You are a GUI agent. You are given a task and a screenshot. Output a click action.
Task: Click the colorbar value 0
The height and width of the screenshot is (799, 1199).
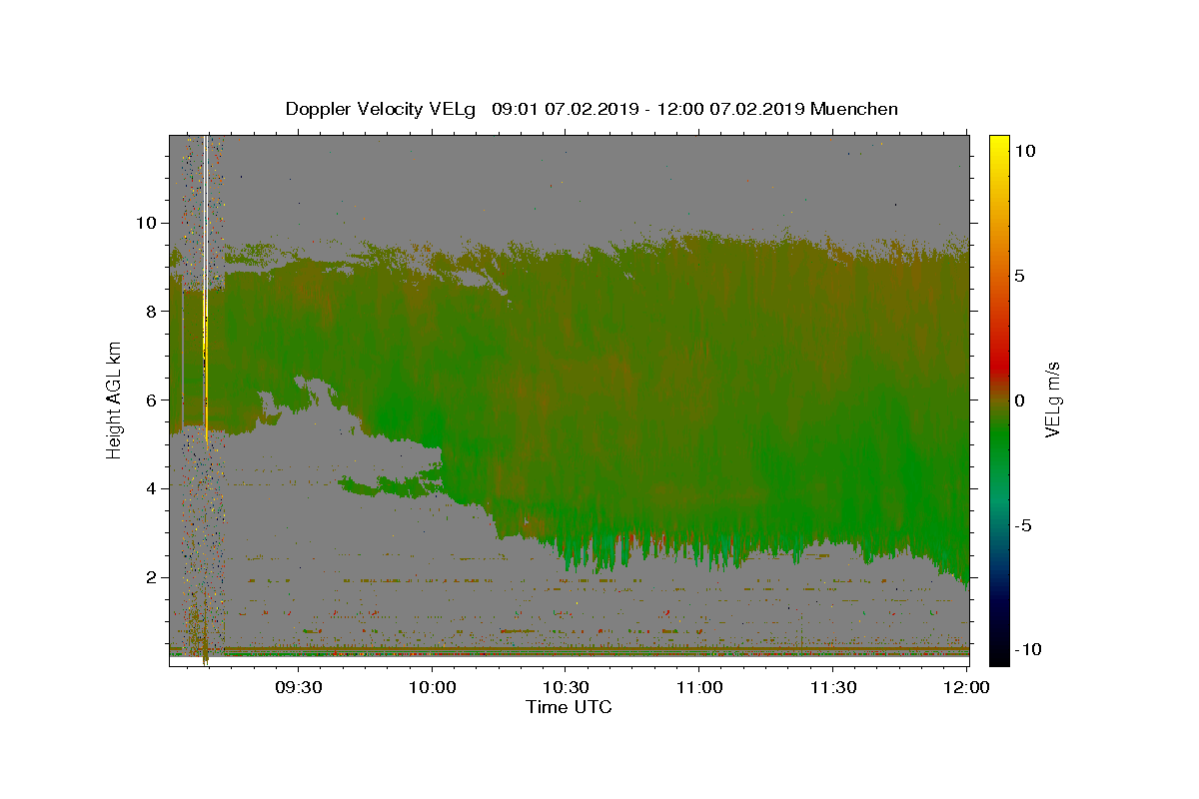pos(1021,399)
